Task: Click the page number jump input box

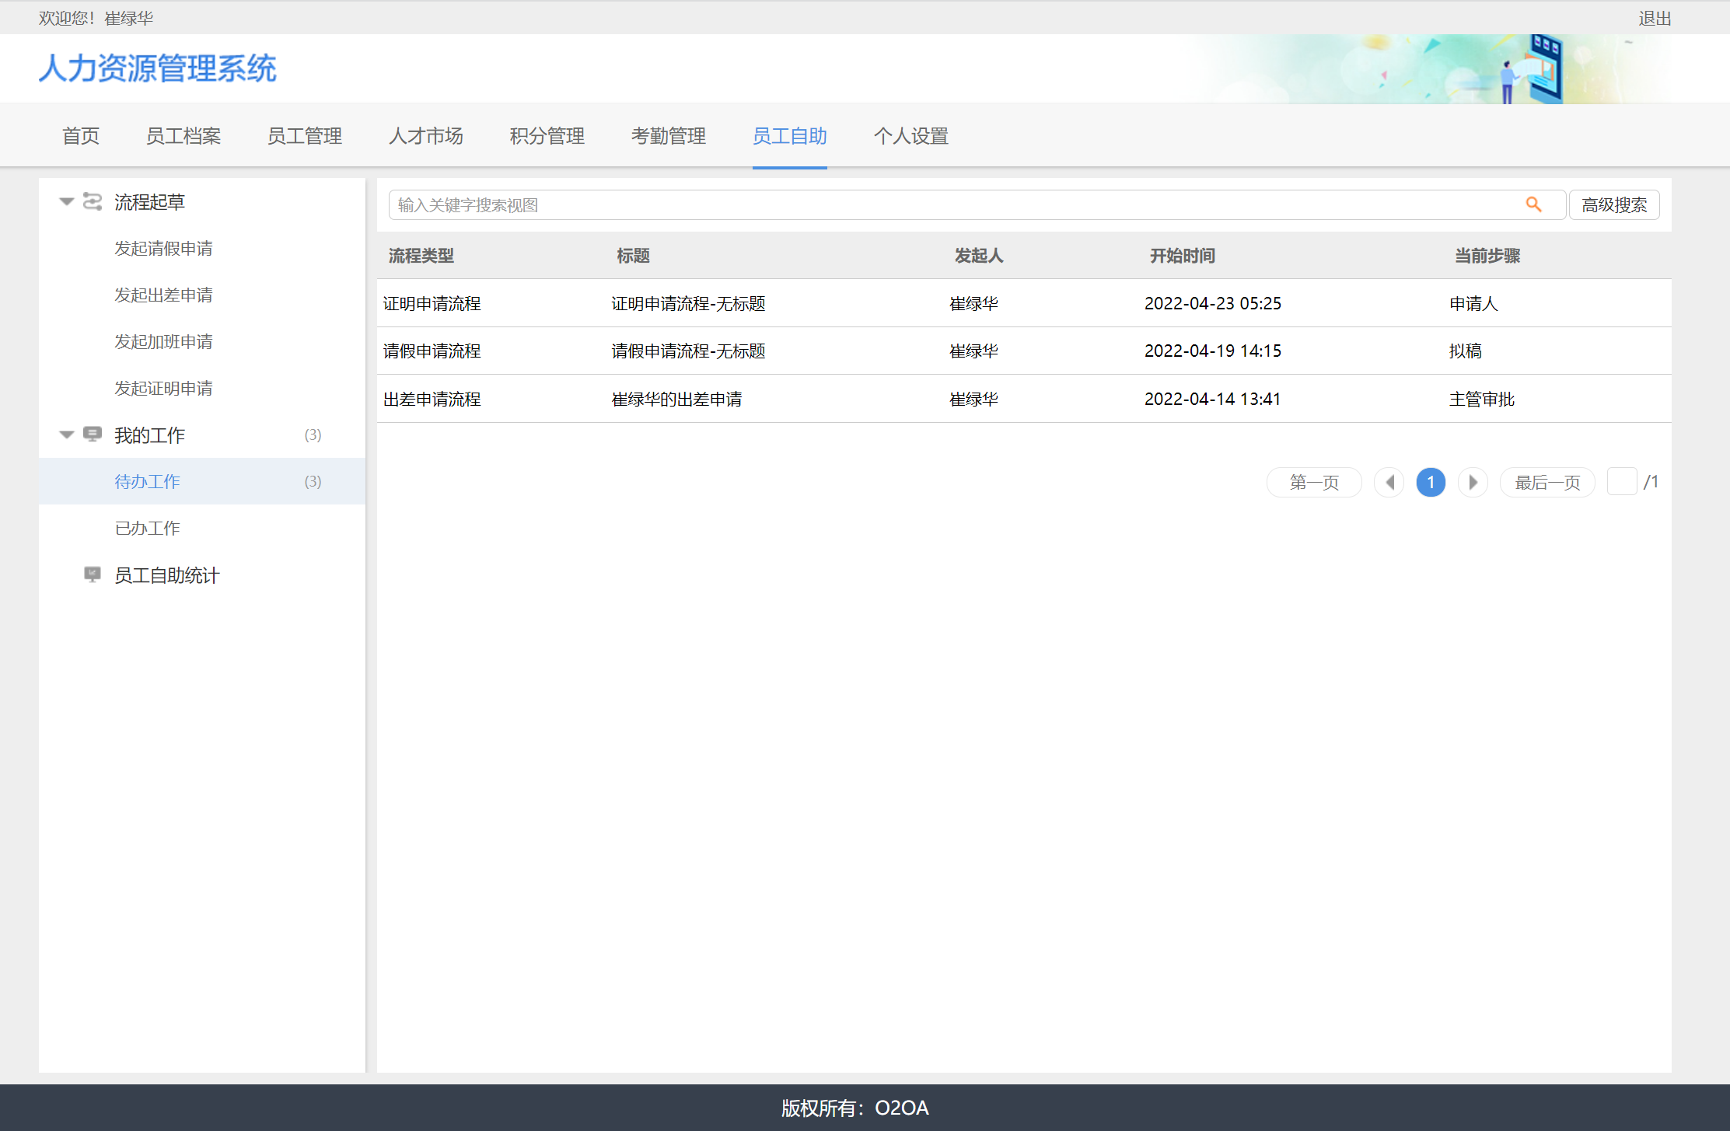Action: tap(1622, 482)
